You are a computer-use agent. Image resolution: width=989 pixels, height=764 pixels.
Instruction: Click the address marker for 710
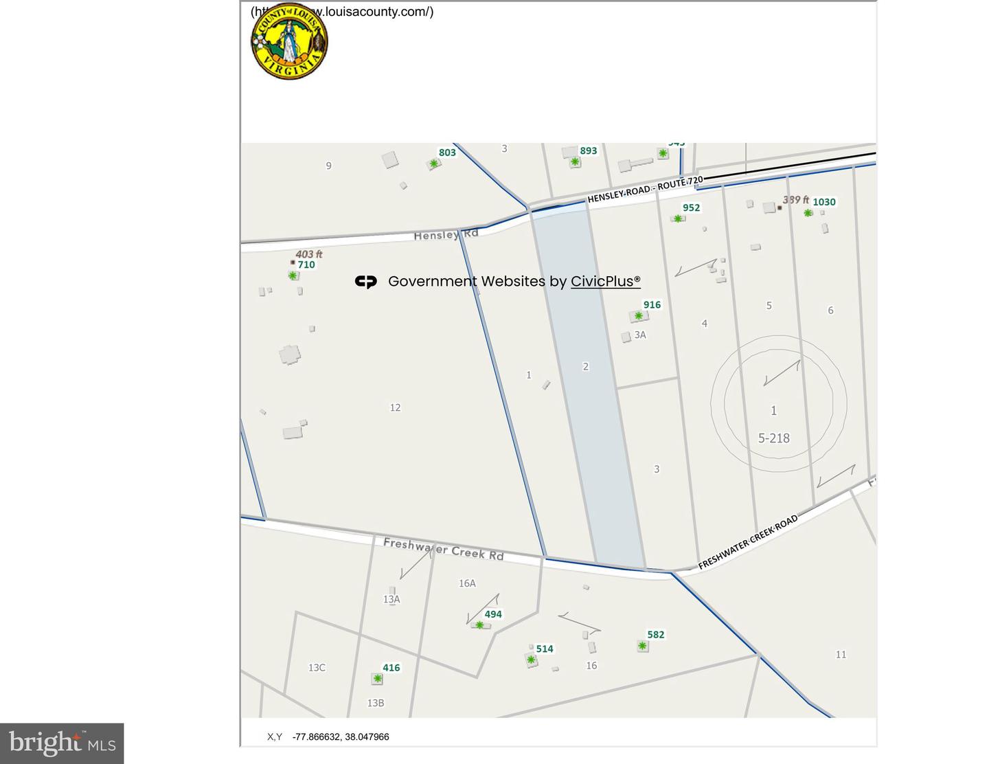[293, 276]
